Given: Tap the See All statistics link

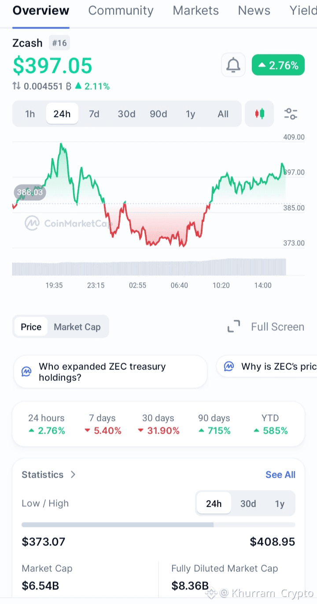Looking at the screenshot, I should tap(280, 474).
